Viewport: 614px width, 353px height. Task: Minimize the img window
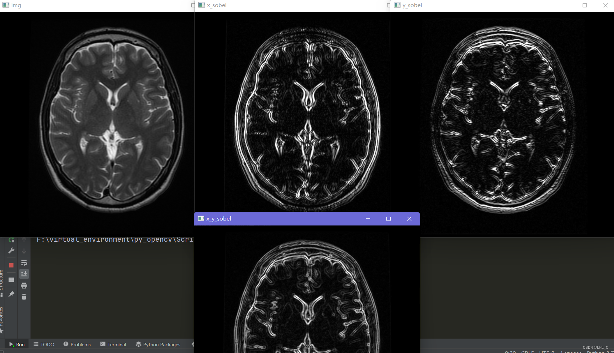(x=173, y=5)
